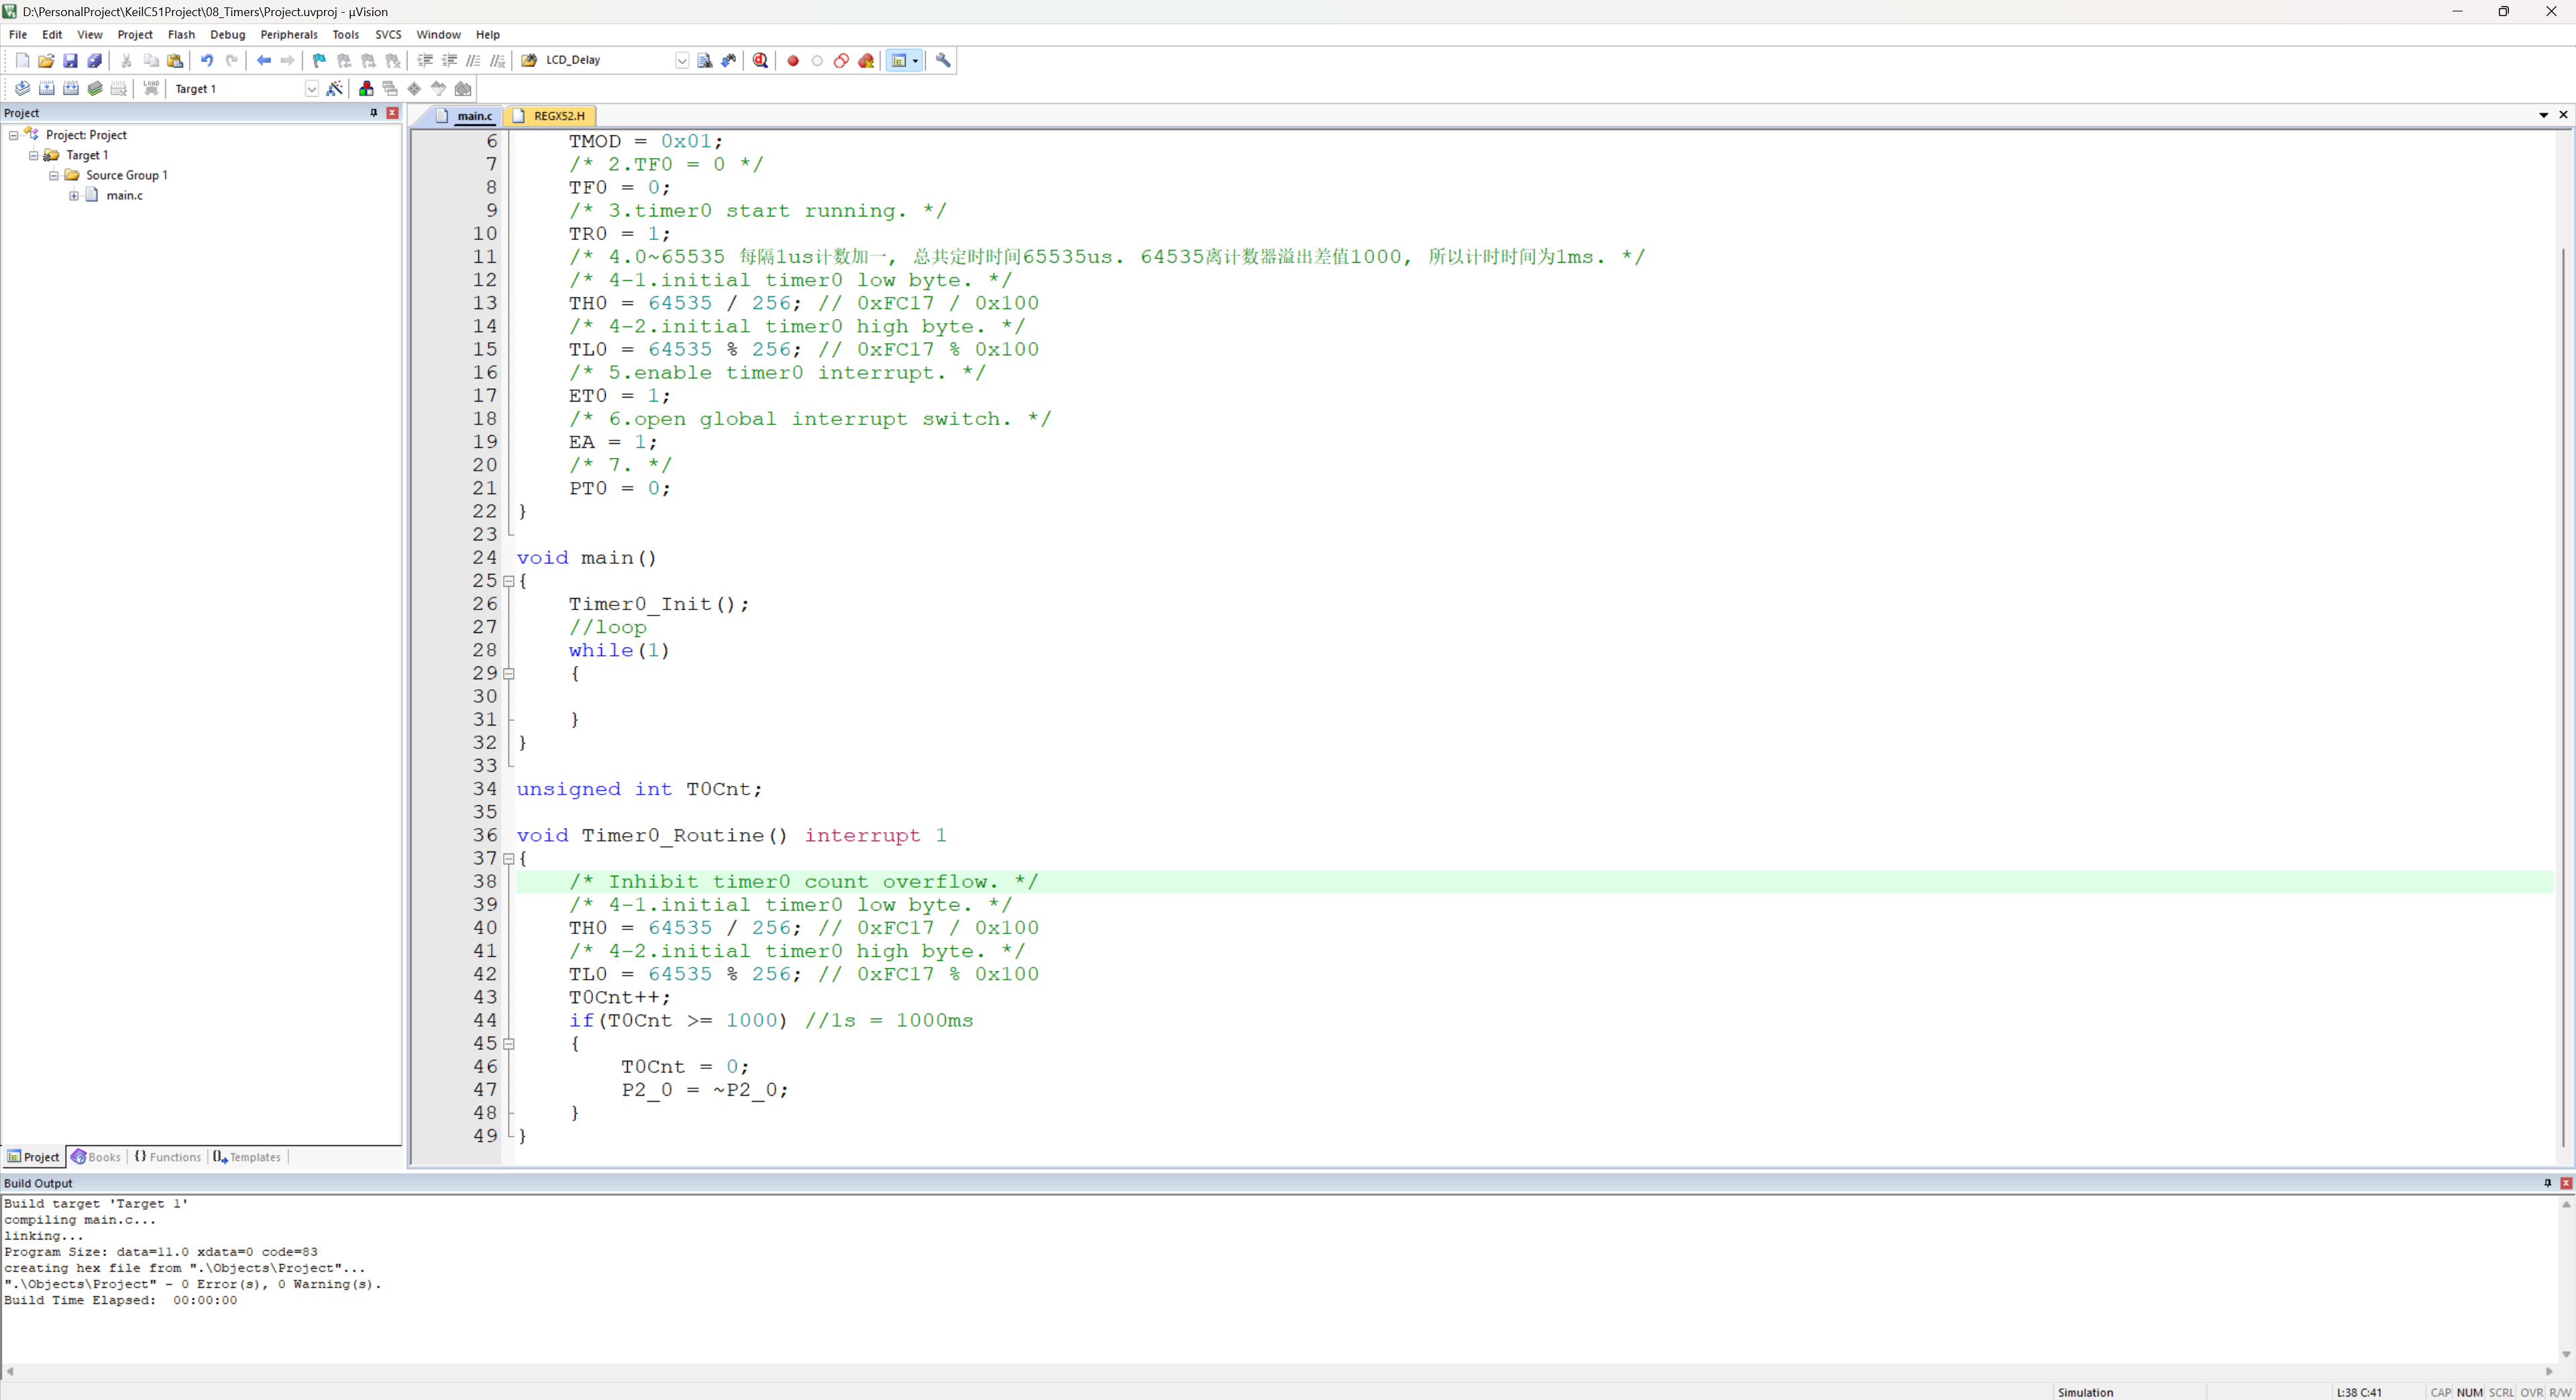Navigate backwards with the blue left arrow
The width and height of the screenshot is (2576, 1400).
pos(264,60)
